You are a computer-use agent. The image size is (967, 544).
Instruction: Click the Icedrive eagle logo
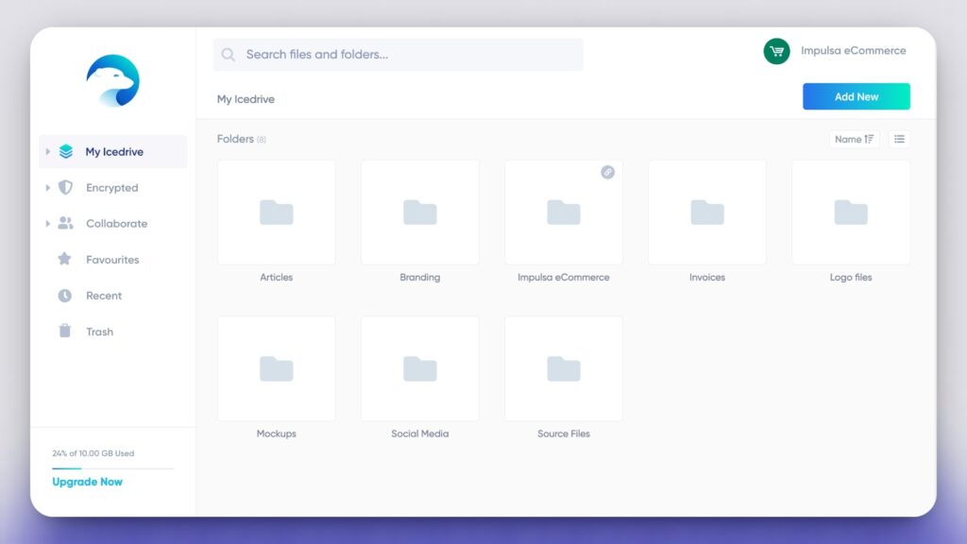point(112,82)
